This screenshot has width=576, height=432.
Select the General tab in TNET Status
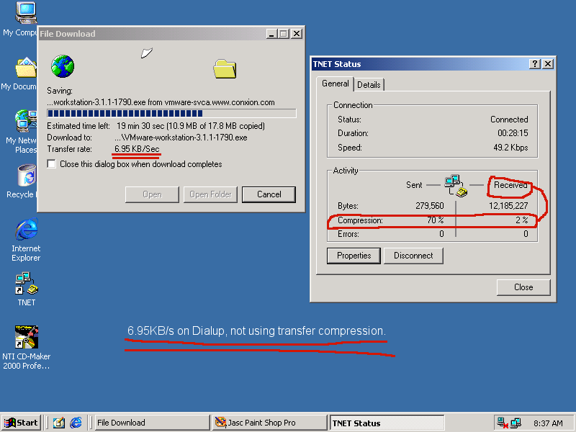click(336, 84)
